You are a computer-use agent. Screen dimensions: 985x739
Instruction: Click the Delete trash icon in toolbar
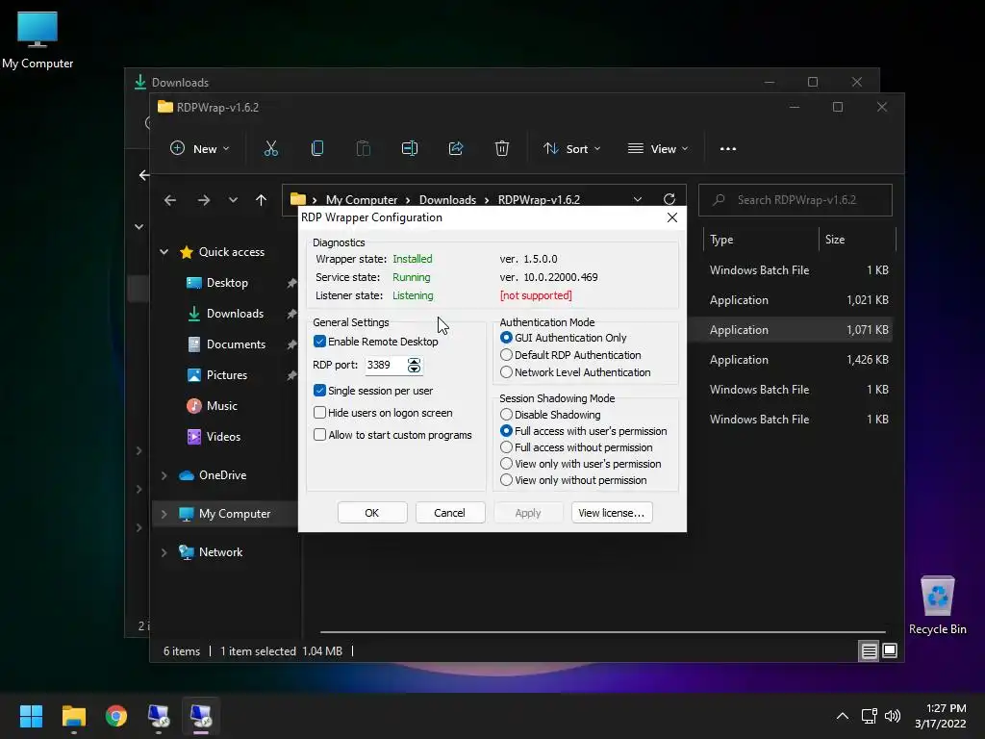pyautogui.click(x=502, y=149)
